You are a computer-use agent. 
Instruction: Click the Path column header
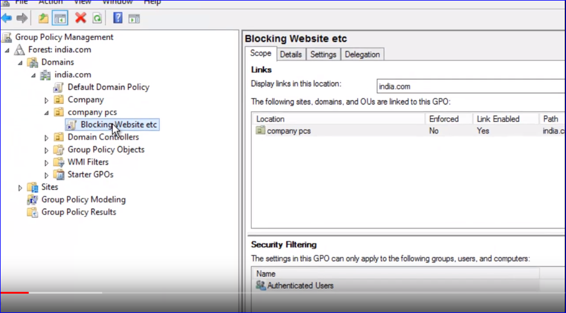pos(552,119)
